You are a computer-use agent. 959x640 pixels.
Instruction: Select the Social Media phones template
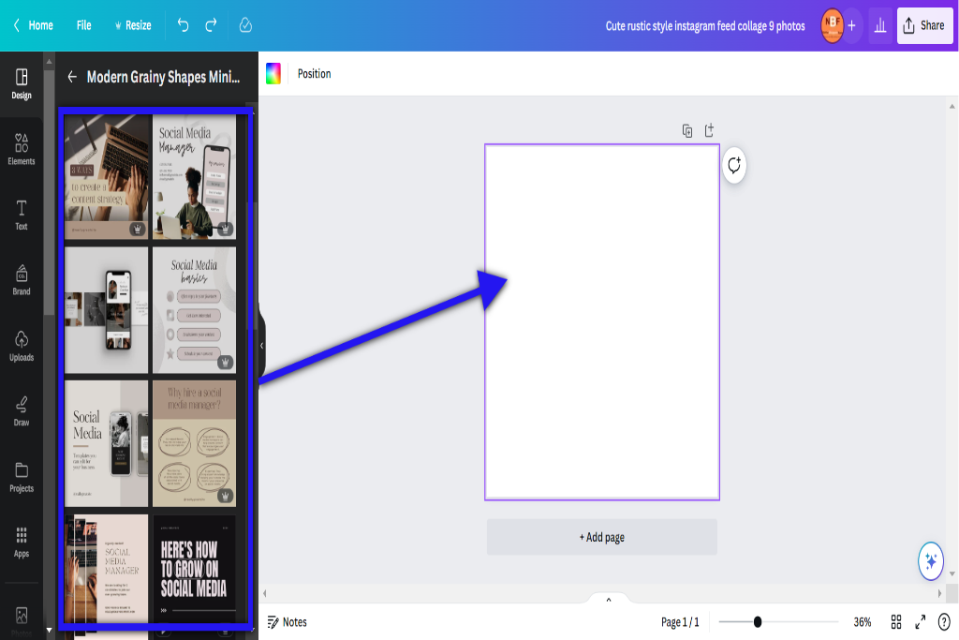pyautogui.click(x=107, y=443)
